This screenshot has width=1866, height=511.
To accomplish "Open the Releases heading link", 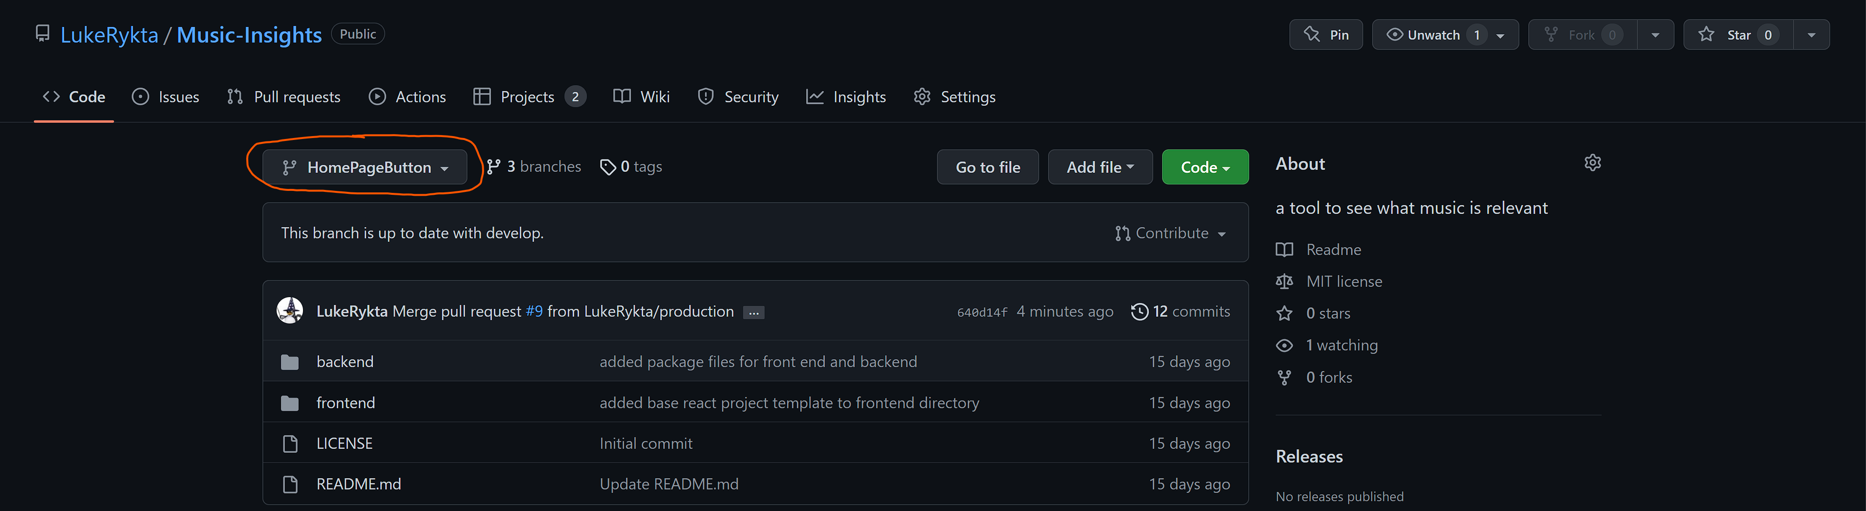I will coord(1309,457).
